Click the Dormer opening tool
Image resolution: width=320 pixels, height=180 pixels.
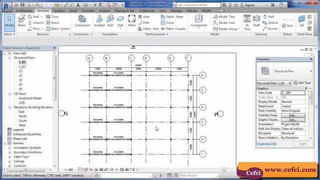[x=270, y=29]
